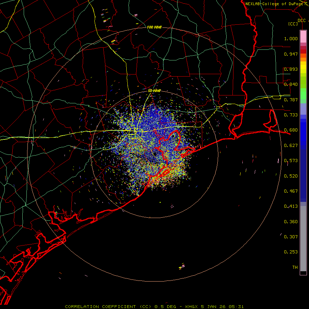Pick the pink swatch at the top of the color bar
309x309 pixels.
pyautogui.click(x=303, y=36)
